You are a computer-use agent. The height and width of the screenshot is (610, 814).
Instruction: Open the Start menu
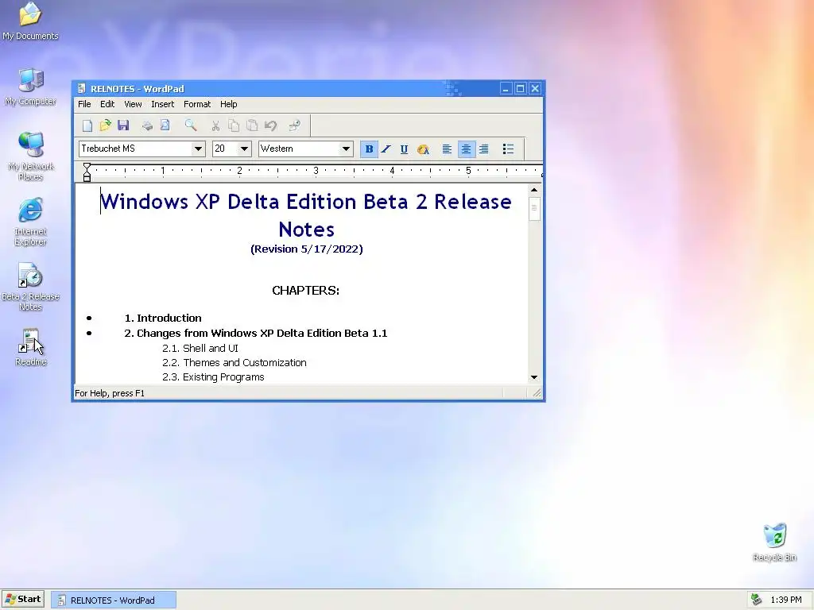coord(23,599)
